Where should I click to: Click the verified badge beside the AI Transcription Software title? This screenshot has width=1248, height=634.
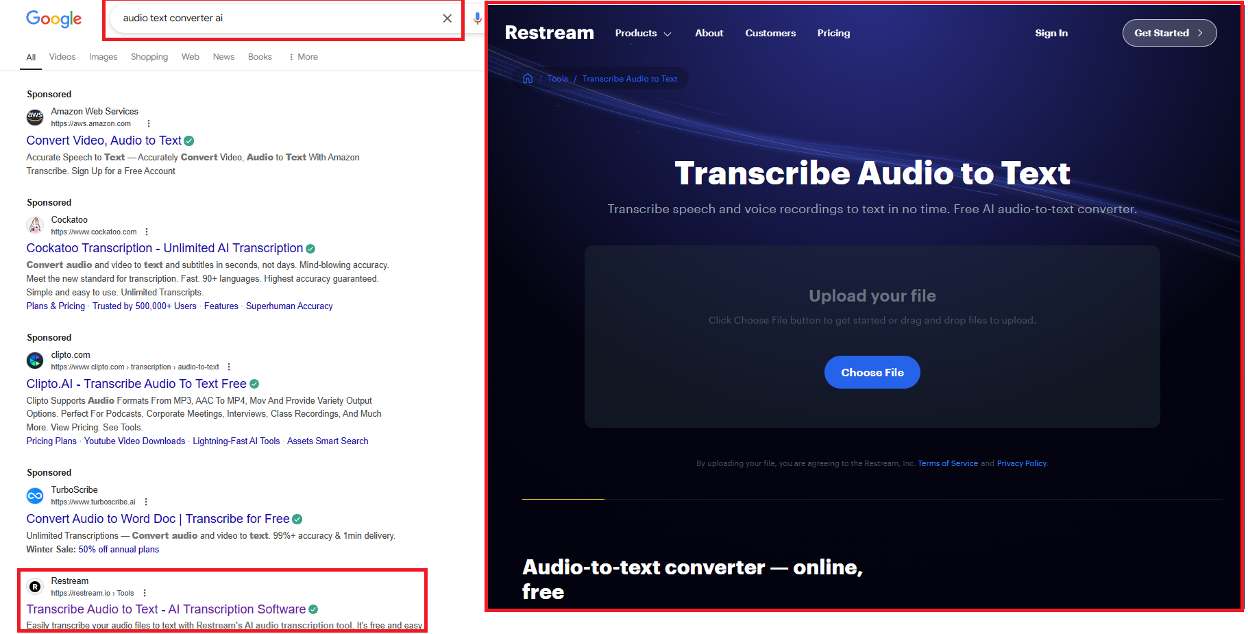tap(313, 609)
